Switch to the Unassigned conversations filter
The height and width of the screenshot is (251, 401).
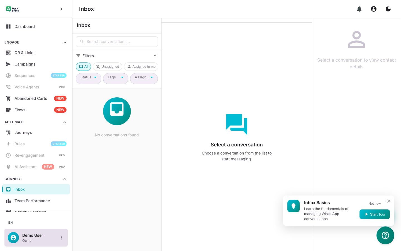pos(107,66)
